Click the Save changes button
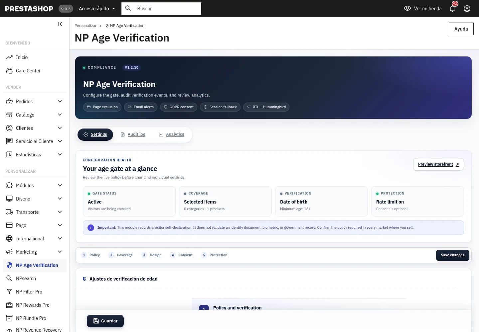Image resolution: width=479 pixels, height=332 pixels. coord(452,255)
